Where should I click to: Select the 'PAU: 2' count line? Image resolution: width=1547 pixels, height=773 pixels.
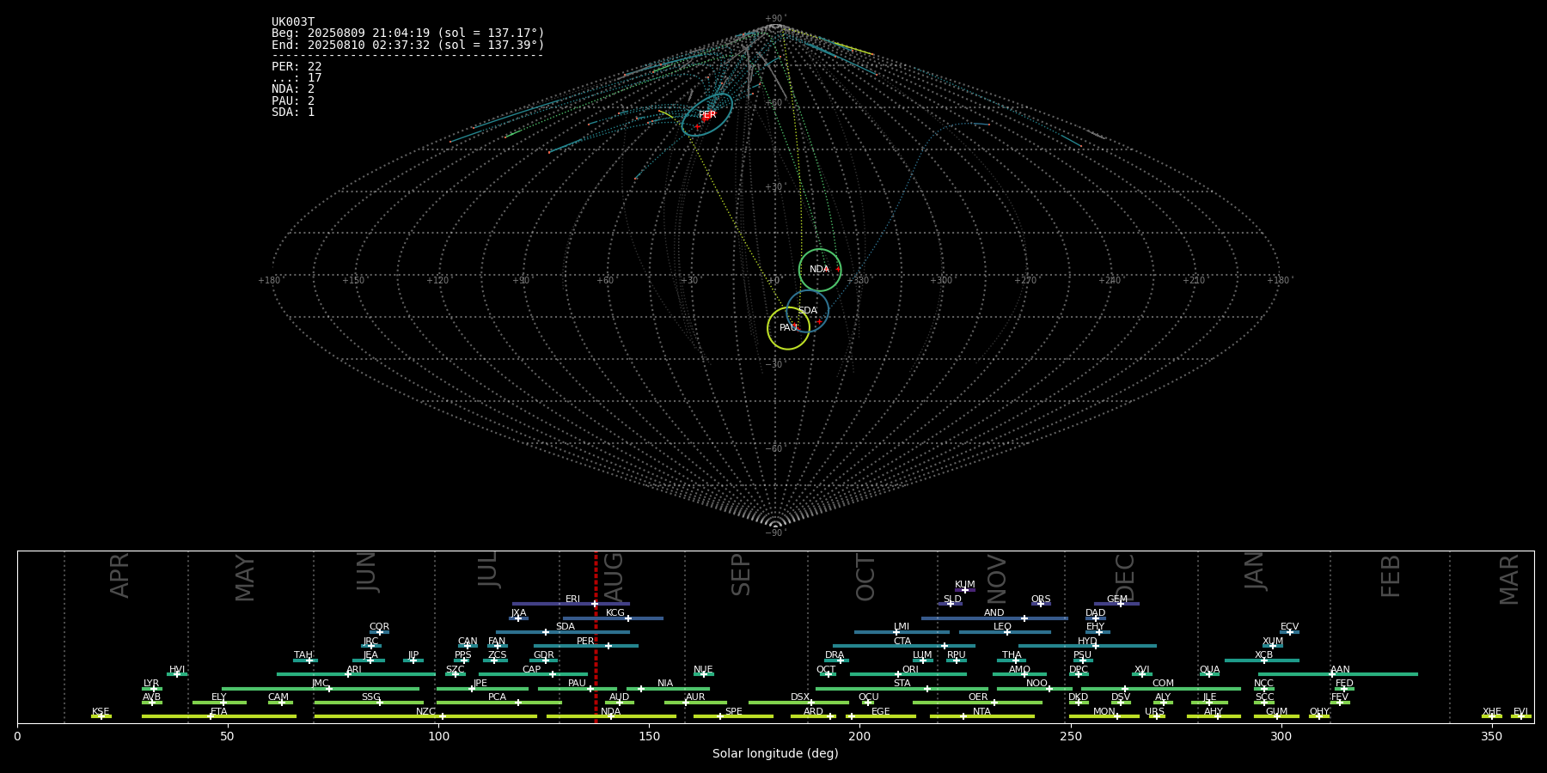click(x=293, y=100)
